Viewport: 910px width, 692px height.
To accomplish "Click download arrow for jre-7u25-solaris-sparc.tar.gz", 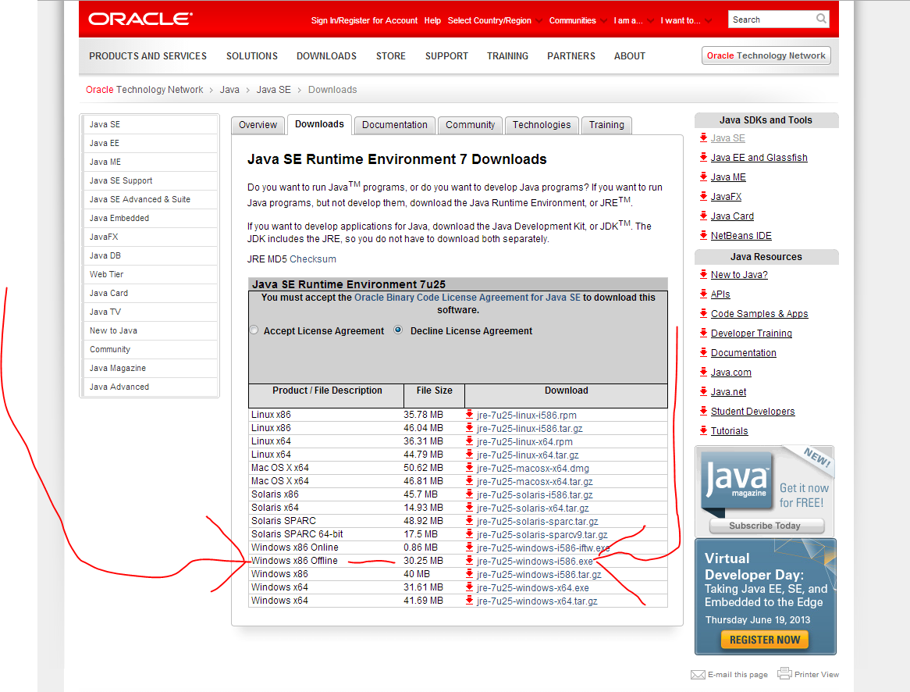I will (x=470, y=521).
